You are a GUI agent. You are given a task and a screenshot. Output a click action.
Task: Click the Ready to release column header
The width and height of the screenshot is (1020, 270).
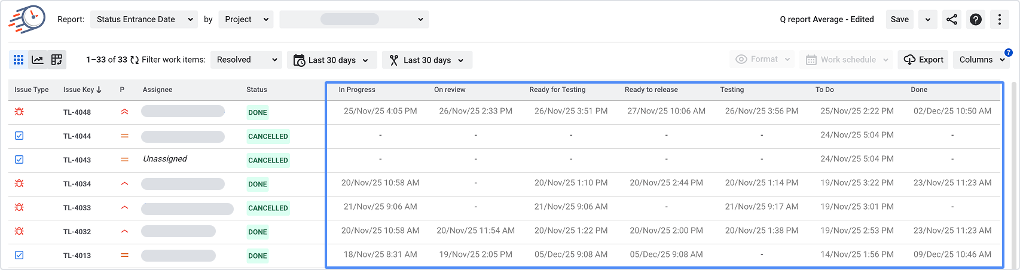pyautogui.click(x=651, y=90)
